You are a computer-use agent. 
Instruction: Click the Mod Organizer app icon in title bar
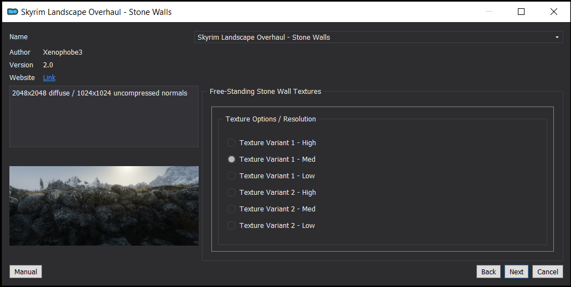coord(12,12)
